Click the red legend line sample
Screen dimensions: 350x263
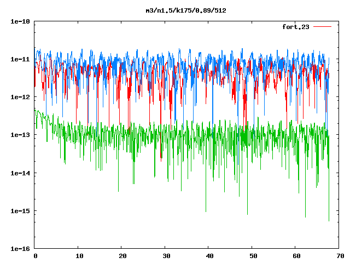[x=323, y=27]
